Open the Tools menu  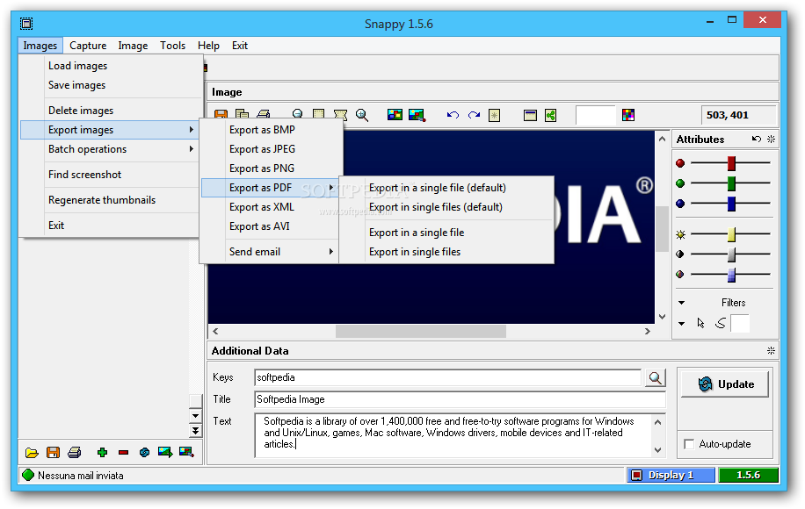pos(172,46)
